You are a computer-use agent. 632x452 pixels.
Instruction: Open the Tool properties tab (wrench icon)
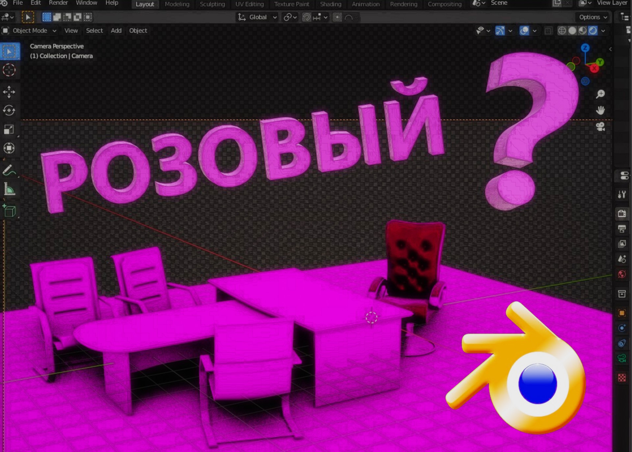(622, 194)
